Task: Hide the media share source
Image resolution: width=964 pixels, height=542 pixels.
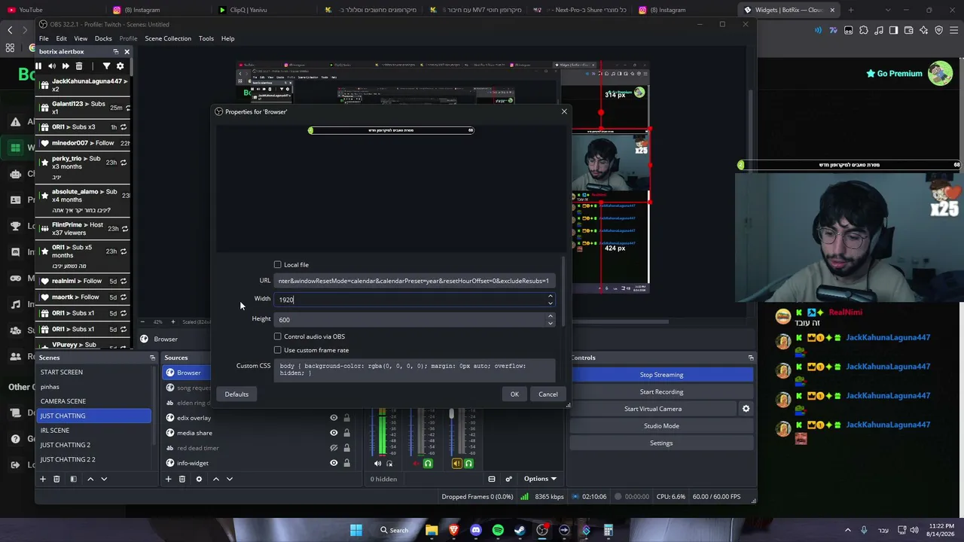Action: point(334,433)
